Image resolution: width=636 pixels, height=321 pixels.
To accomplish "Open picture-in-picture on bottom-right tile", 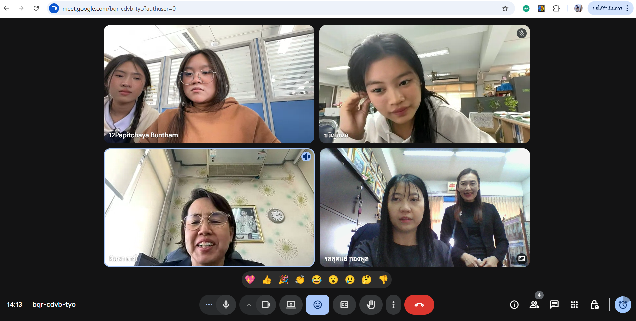I will click(522, 259).
